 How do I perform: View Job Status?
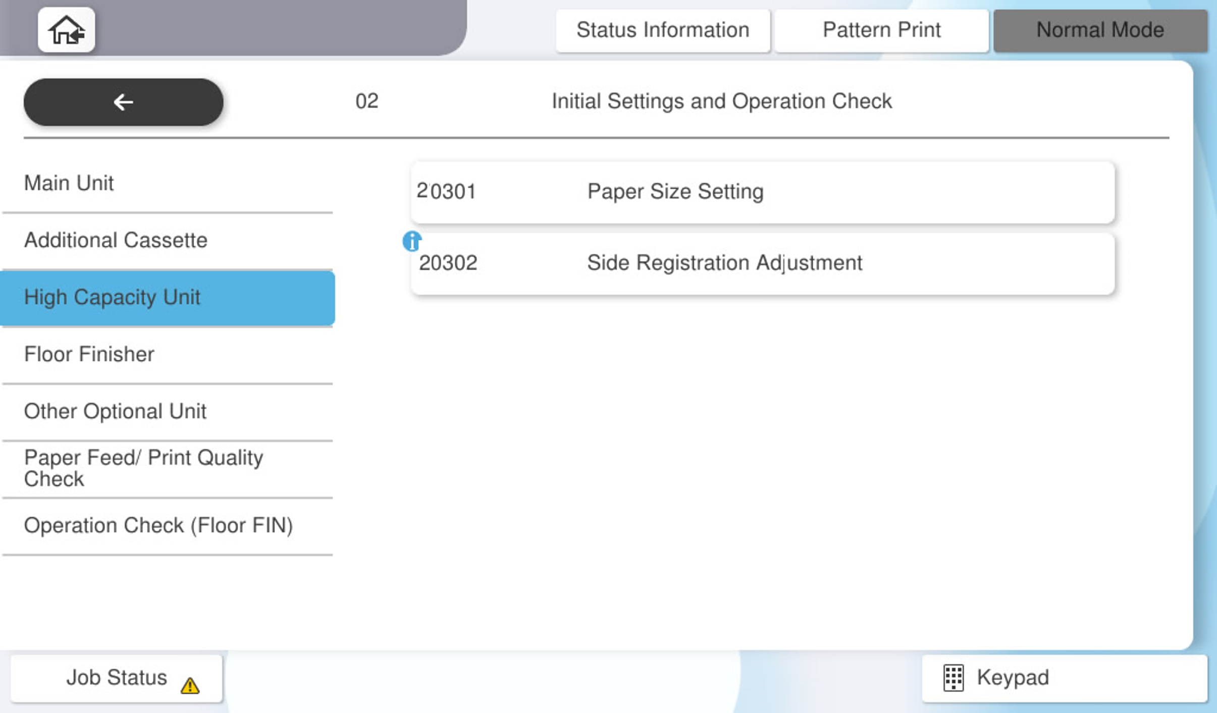click(x=116, y=678)
